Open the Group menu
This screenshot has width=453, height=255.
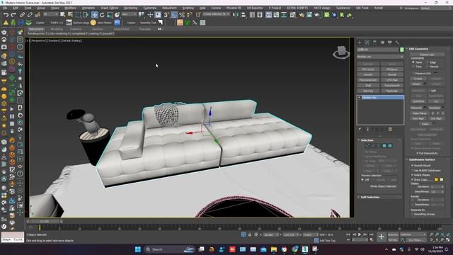[41, 8]
